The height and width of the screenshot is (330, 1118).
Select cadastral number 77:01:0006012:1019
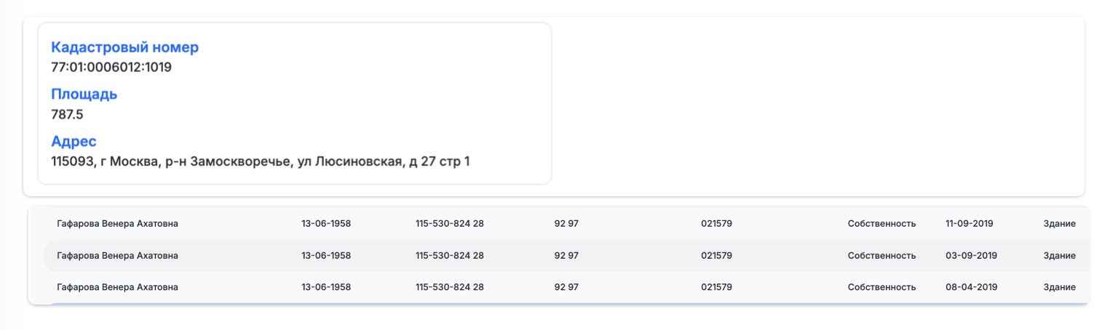[x=111, y=68]
